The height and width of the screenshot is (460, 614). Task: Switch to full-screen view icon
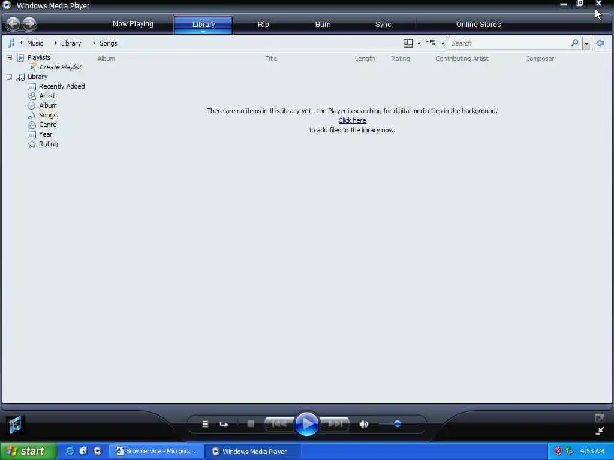(x=600, y=417)
